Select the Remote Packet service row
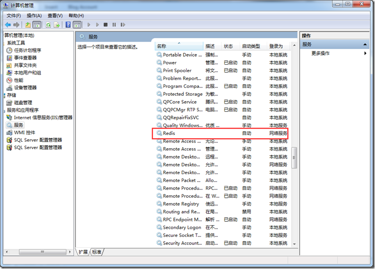The width and height of the screenshot is (375, 269). tap(223, 180)
